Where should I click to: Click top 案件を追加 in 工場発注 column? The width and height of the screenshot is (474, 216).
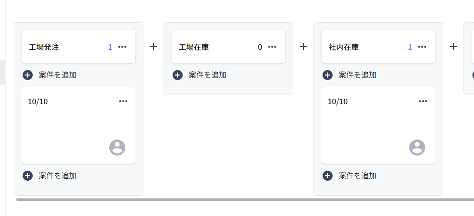point(50,75)
